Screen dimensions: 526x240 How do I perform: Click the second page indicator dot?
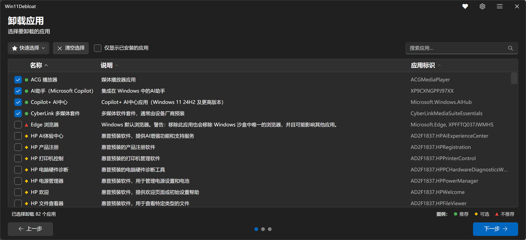(x=263, y=229)
